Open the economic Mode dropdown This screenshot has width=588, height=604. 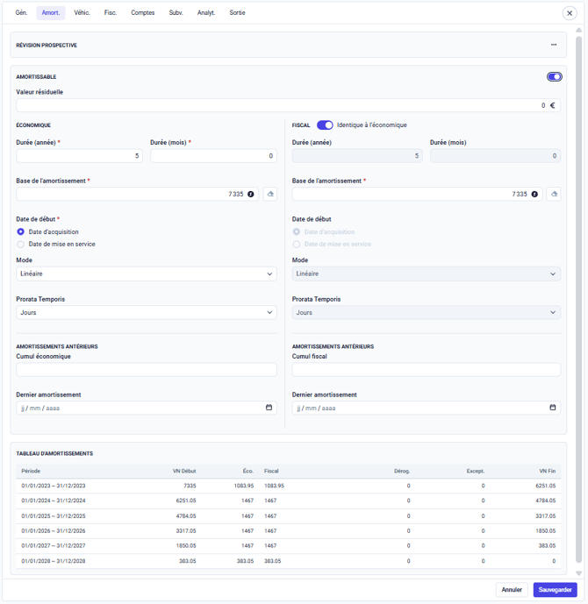146,274
